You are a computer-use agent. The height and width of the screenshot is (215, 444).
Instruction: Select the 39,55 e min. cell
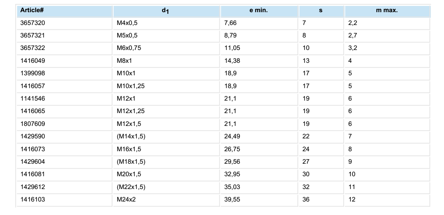click(231, 199)
